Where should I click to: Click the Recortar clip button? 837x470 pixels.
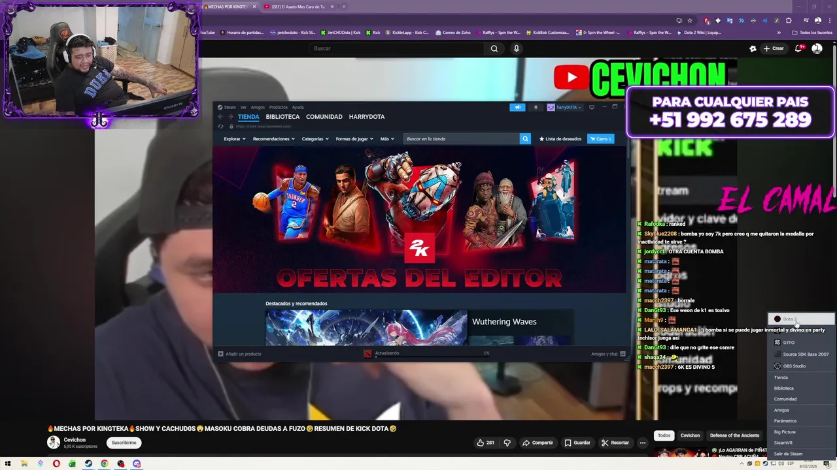[x=615, y=443]
